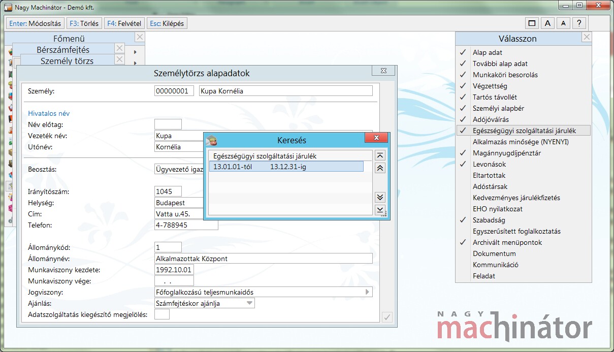Click the F4: Felvétel toolbar button
Screen dimensions: 614x352
tap(124, 23)
